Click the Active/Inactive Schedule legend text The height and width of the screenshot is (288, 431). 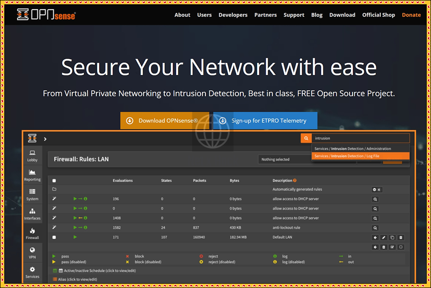[x=100, y=270]
